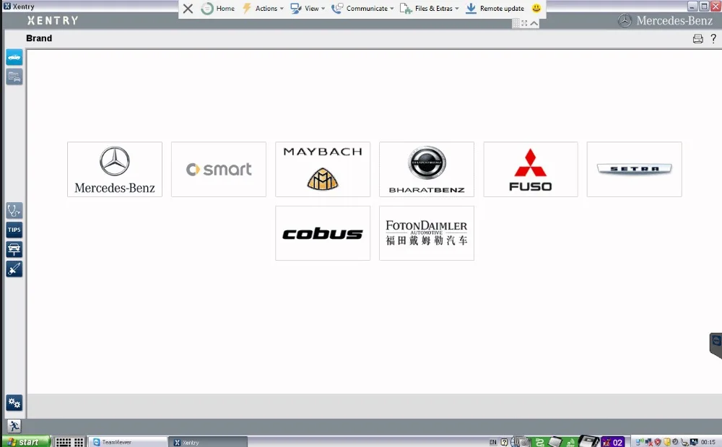Select the Mercedes-Benz brand tile

tap(115, 170)
